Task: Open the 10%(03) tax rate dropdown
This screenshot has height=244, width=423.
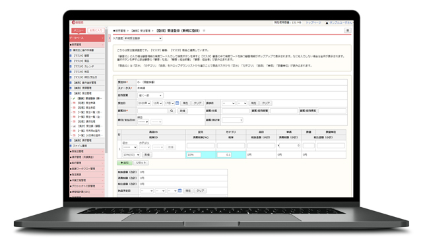Action: click(131, 155)
